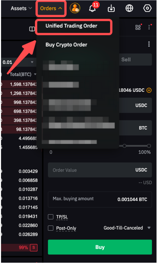The height and width of the screenshot is (264, 157).
Task: Click the plus icon next to USDC balance
Action: pyautogui.click(x=149, y=90)
